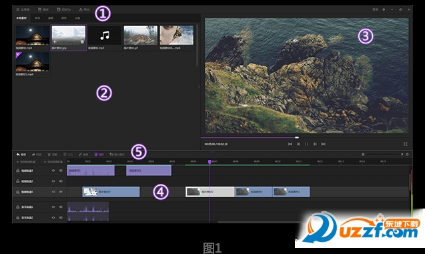Select the scissors split tool

coord(52,154)
